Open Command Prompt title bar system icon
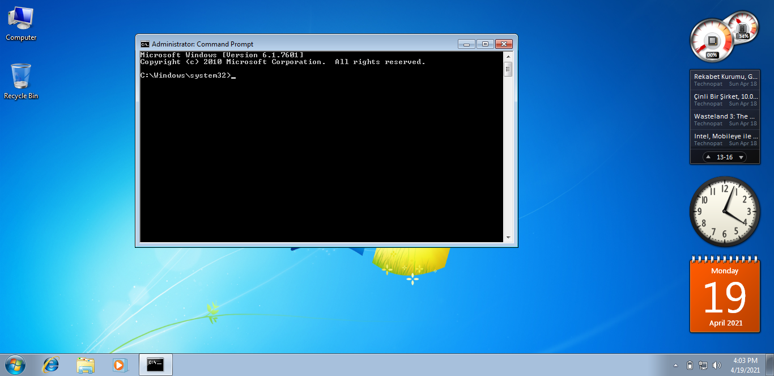Viewport: 774px width, 376px height. [145, 44]
